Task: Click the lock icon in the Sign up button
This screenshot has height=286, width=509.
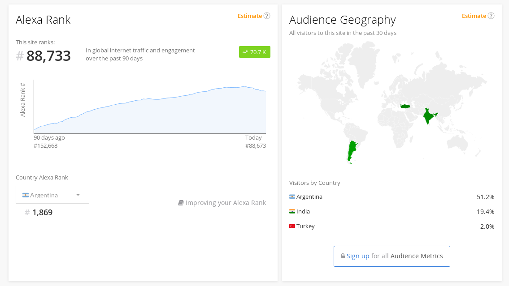Action: click(343, 256)
